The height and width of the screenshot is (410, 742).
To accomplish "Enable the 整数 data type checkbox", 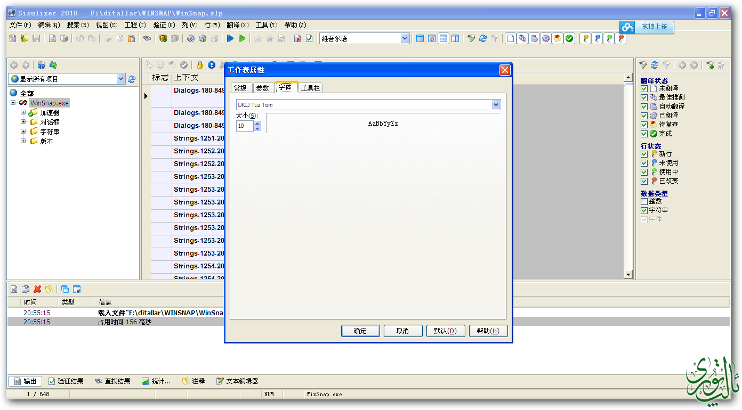I will pos(644,201).
